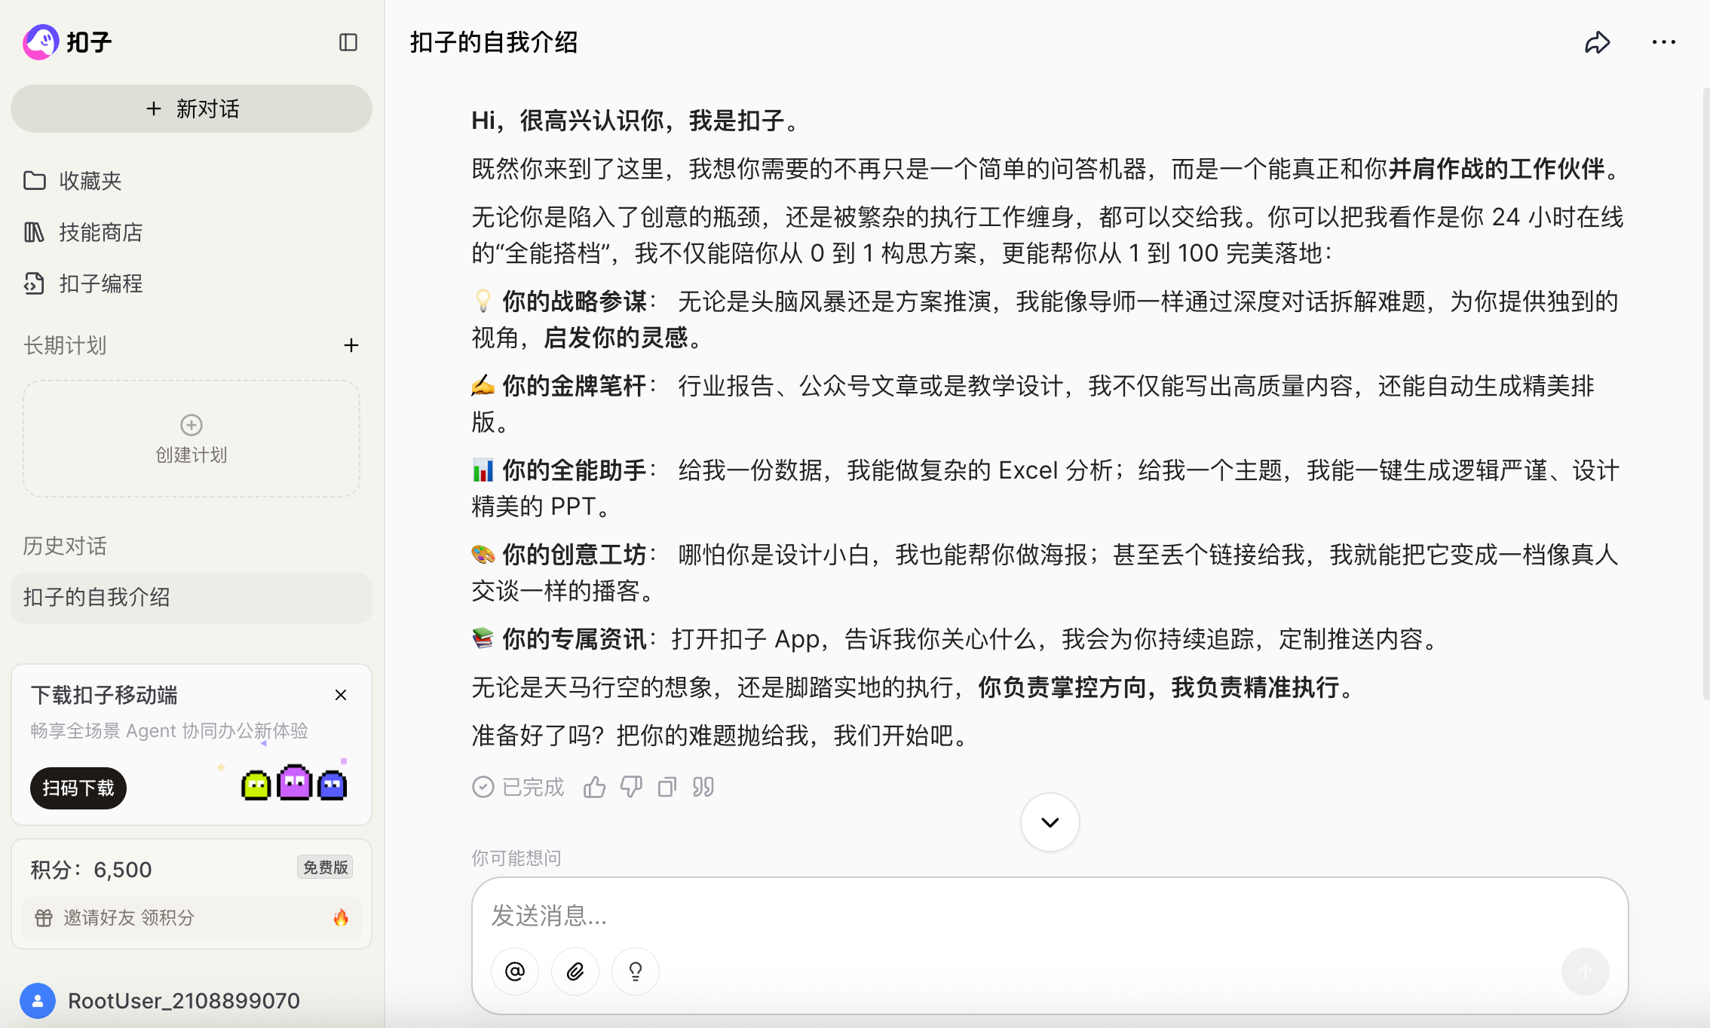The height and width of the screenshot is (1028, 1710).
Task: Select the @ mention icon in input bar
Action: pos(514,971)
